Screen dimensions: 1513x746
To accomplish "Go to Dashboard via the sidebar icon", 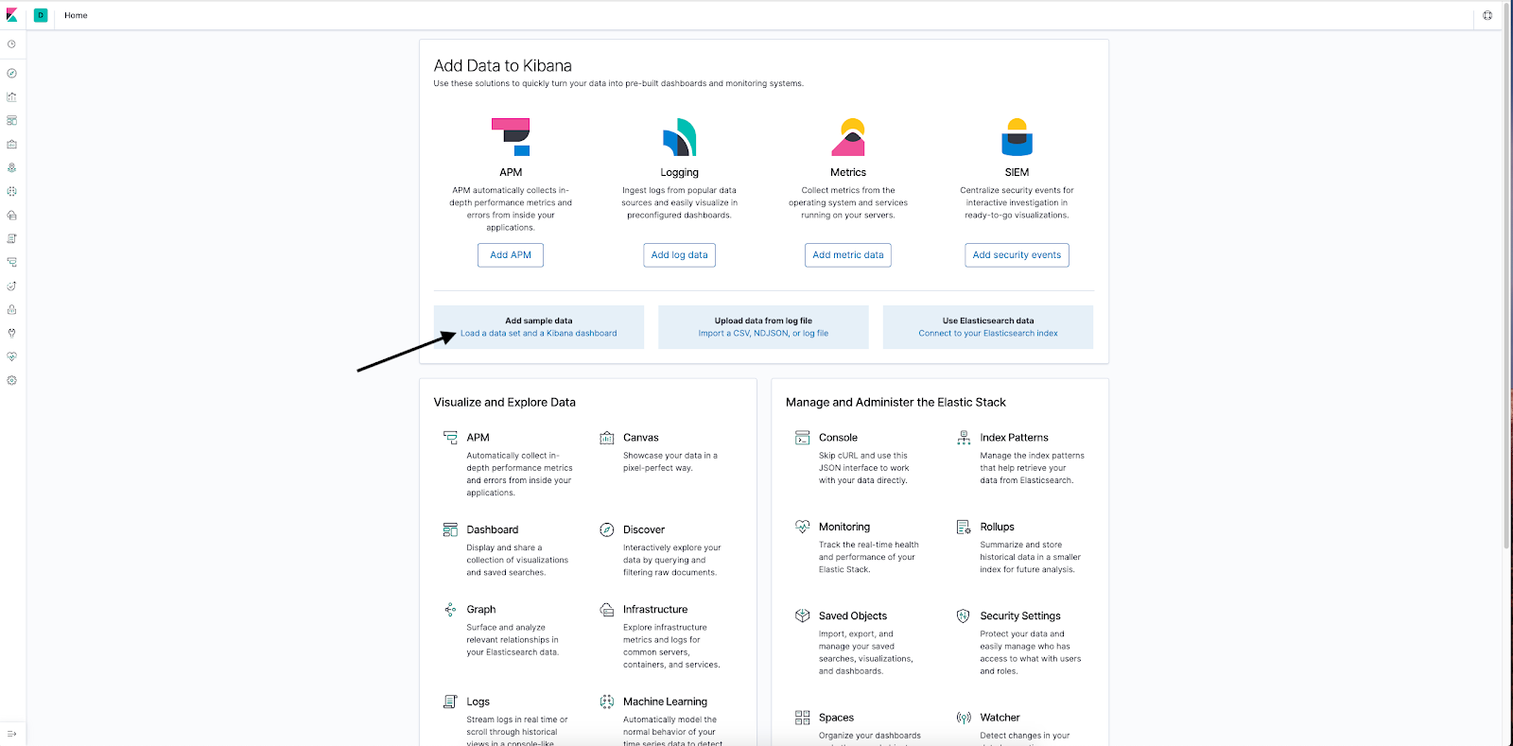I will [11, 120].
